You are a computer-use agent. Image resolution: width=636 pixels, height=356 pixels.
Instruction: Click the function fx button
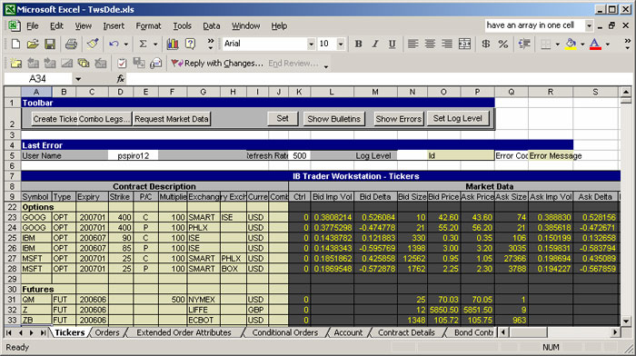pyautogui.click(x=121, y=79)
